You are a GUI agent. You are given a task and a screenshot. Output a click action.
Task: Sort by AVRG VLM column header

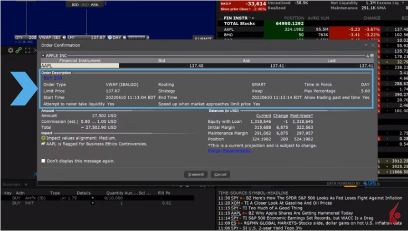click(x=318, y=18)
